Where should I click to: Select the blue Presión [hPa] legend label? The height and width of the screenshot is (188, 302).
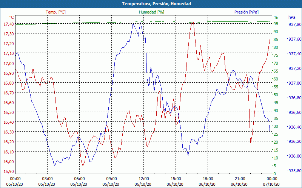(247, 12)
